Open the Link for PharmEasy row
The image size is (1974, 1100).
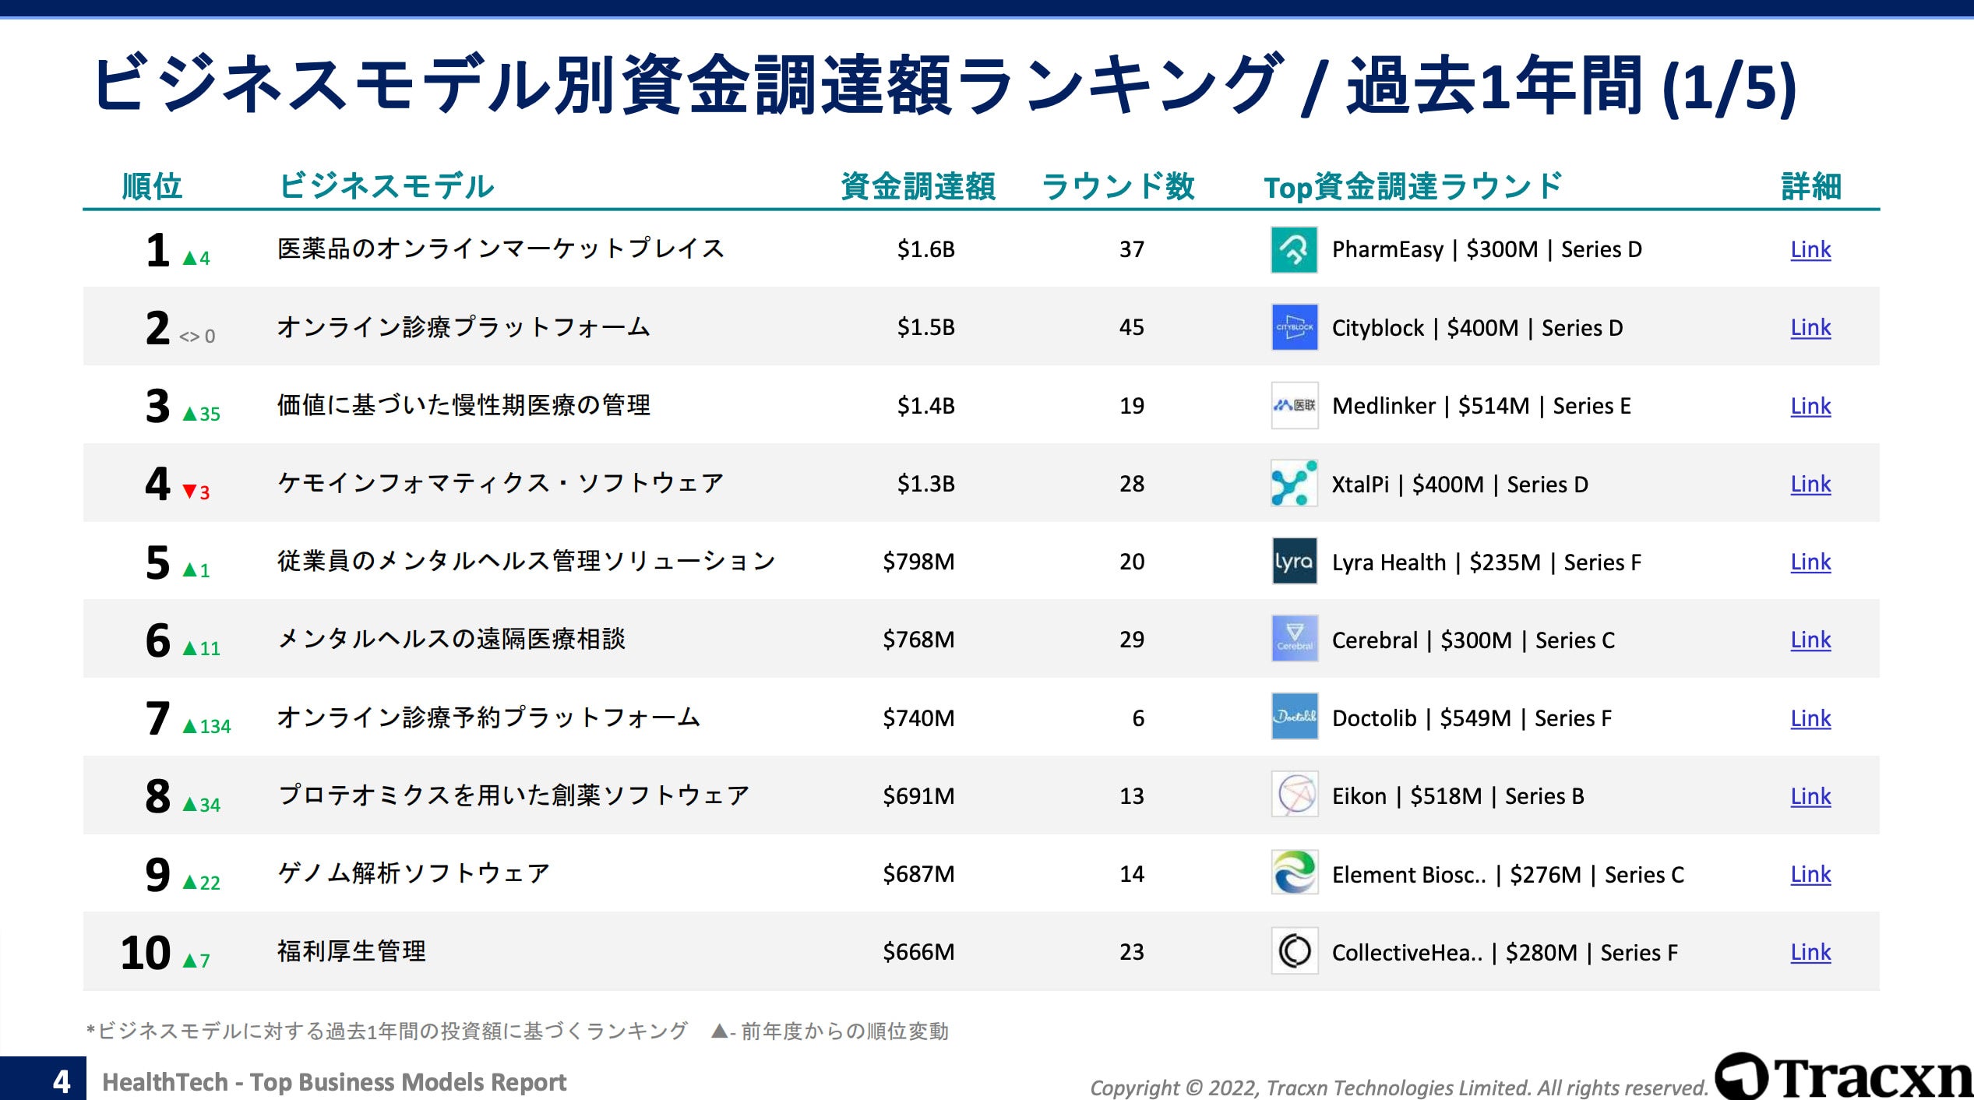(1810, 249)
